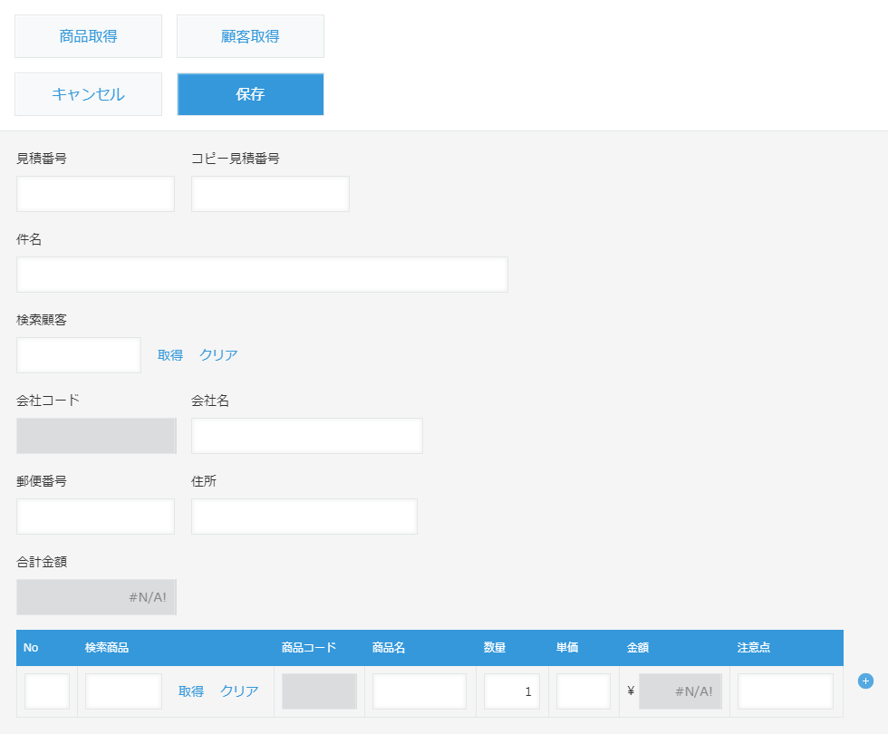Click 取得 link in the product row
This screenshot has width=888, height=734.
coord(191,691)
